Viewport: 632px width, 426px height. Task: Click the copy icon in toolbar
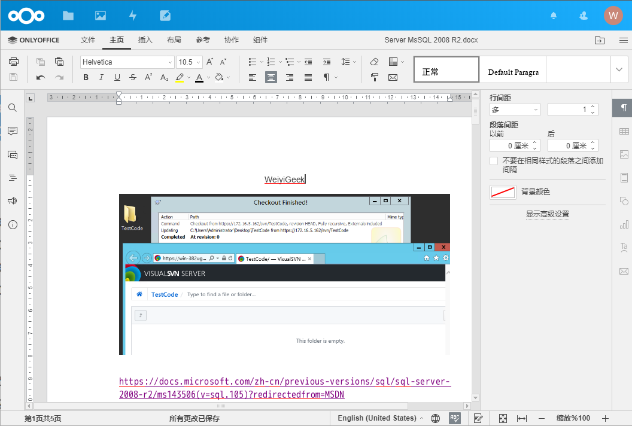pyautogui.click(x=40, y=62)
